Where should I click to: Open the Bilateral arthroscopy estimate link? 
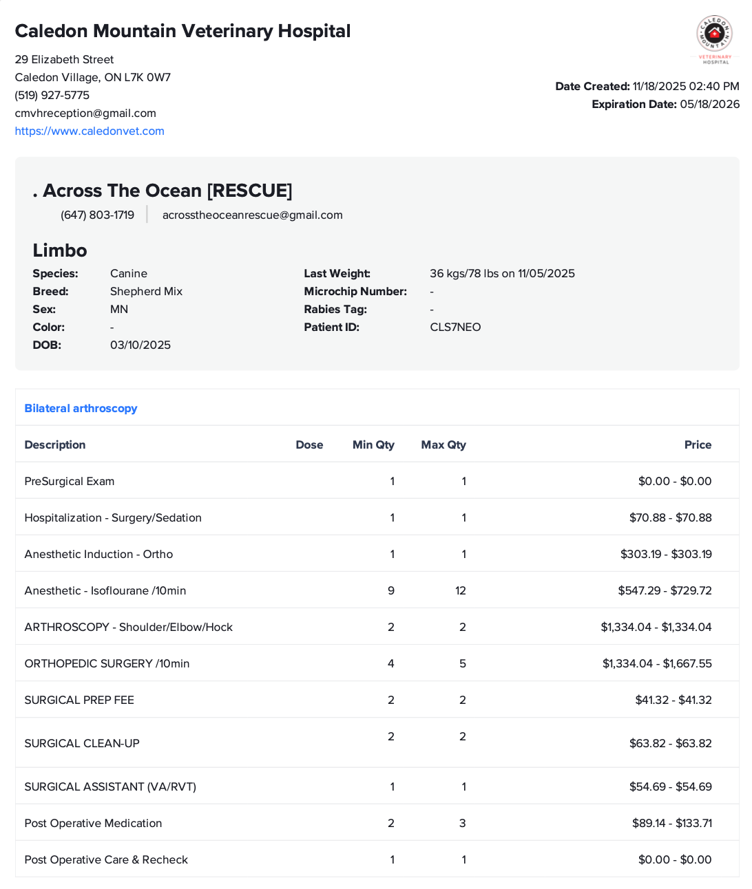[81, 408]
